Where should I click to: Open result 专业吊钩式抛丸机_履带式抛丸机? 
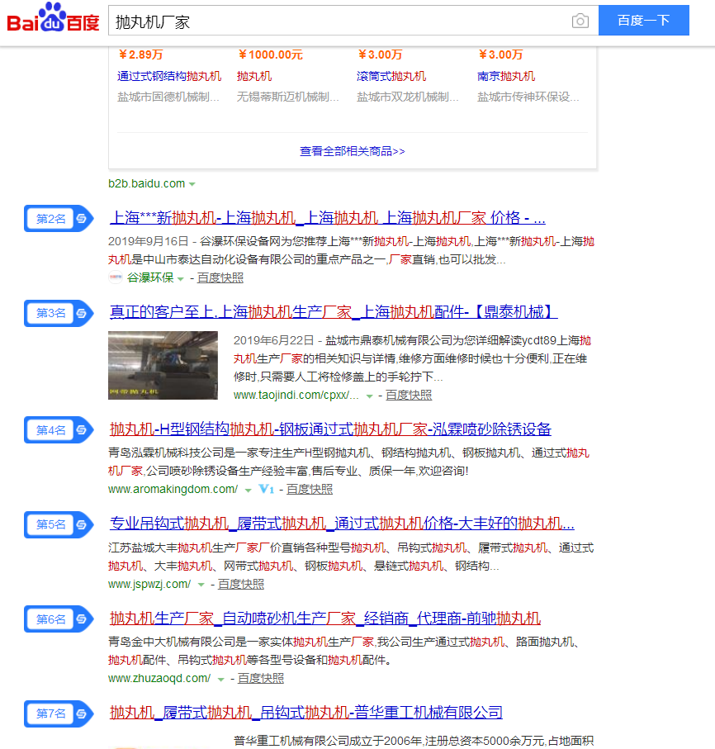(x=342, y=523)
